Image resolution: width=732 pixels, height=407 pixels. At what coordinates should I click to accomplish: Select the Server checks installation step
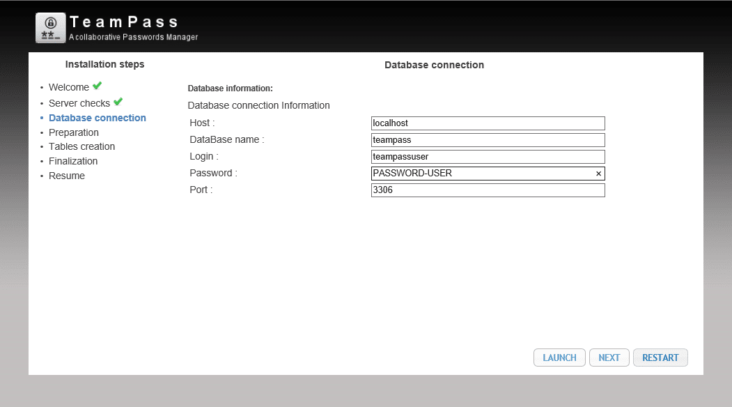79,103
